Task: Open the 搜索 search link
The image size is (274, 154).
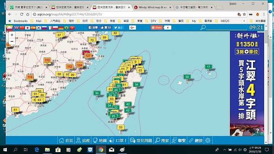Action: pyautogui.click(x=162, y=140)
